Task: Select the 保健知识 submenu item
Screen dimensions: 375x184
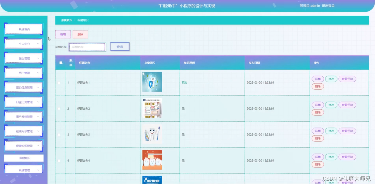Action: (24, 158)
